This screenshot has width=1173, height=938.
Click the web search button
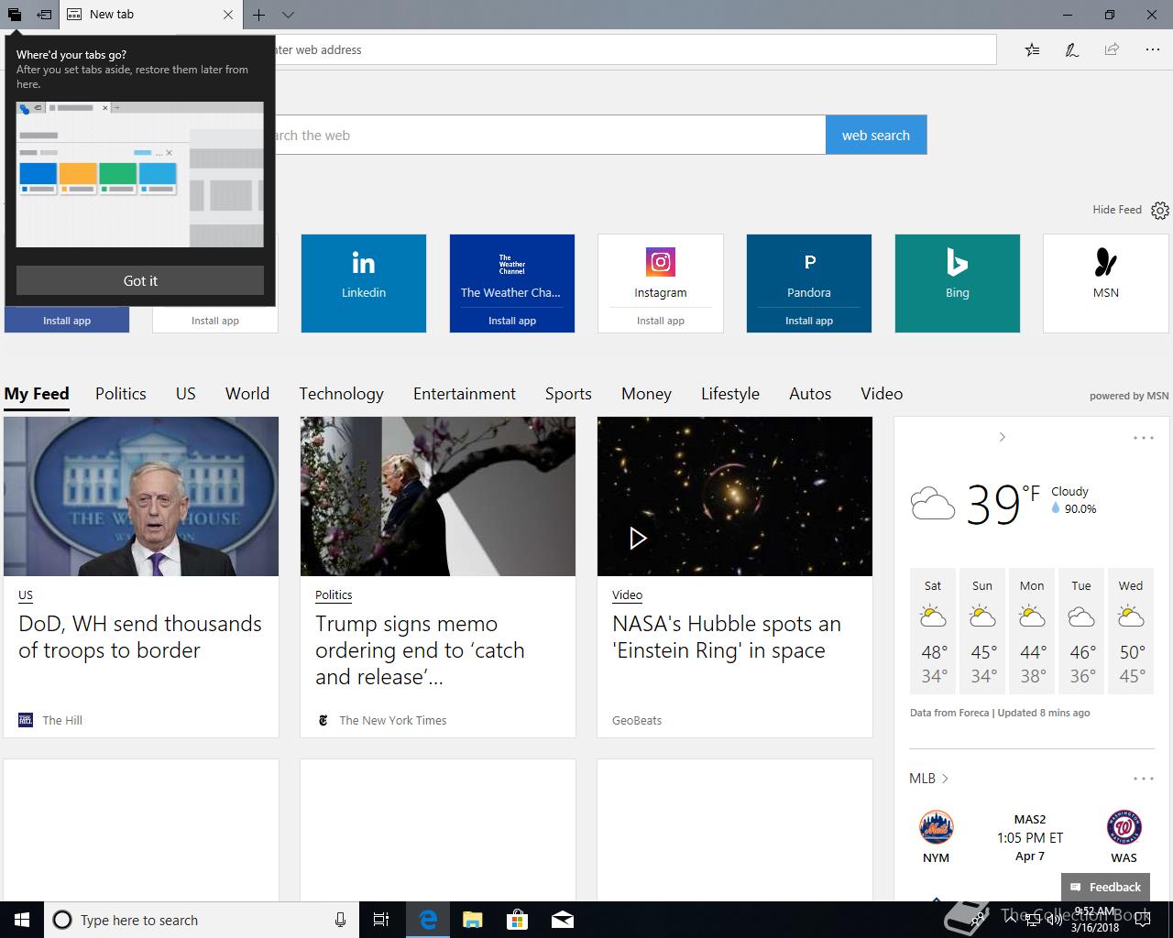tap(876, 135)
